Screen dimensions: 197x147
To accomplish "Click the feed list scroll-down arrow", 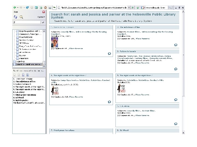I will (x=44, y=66).
